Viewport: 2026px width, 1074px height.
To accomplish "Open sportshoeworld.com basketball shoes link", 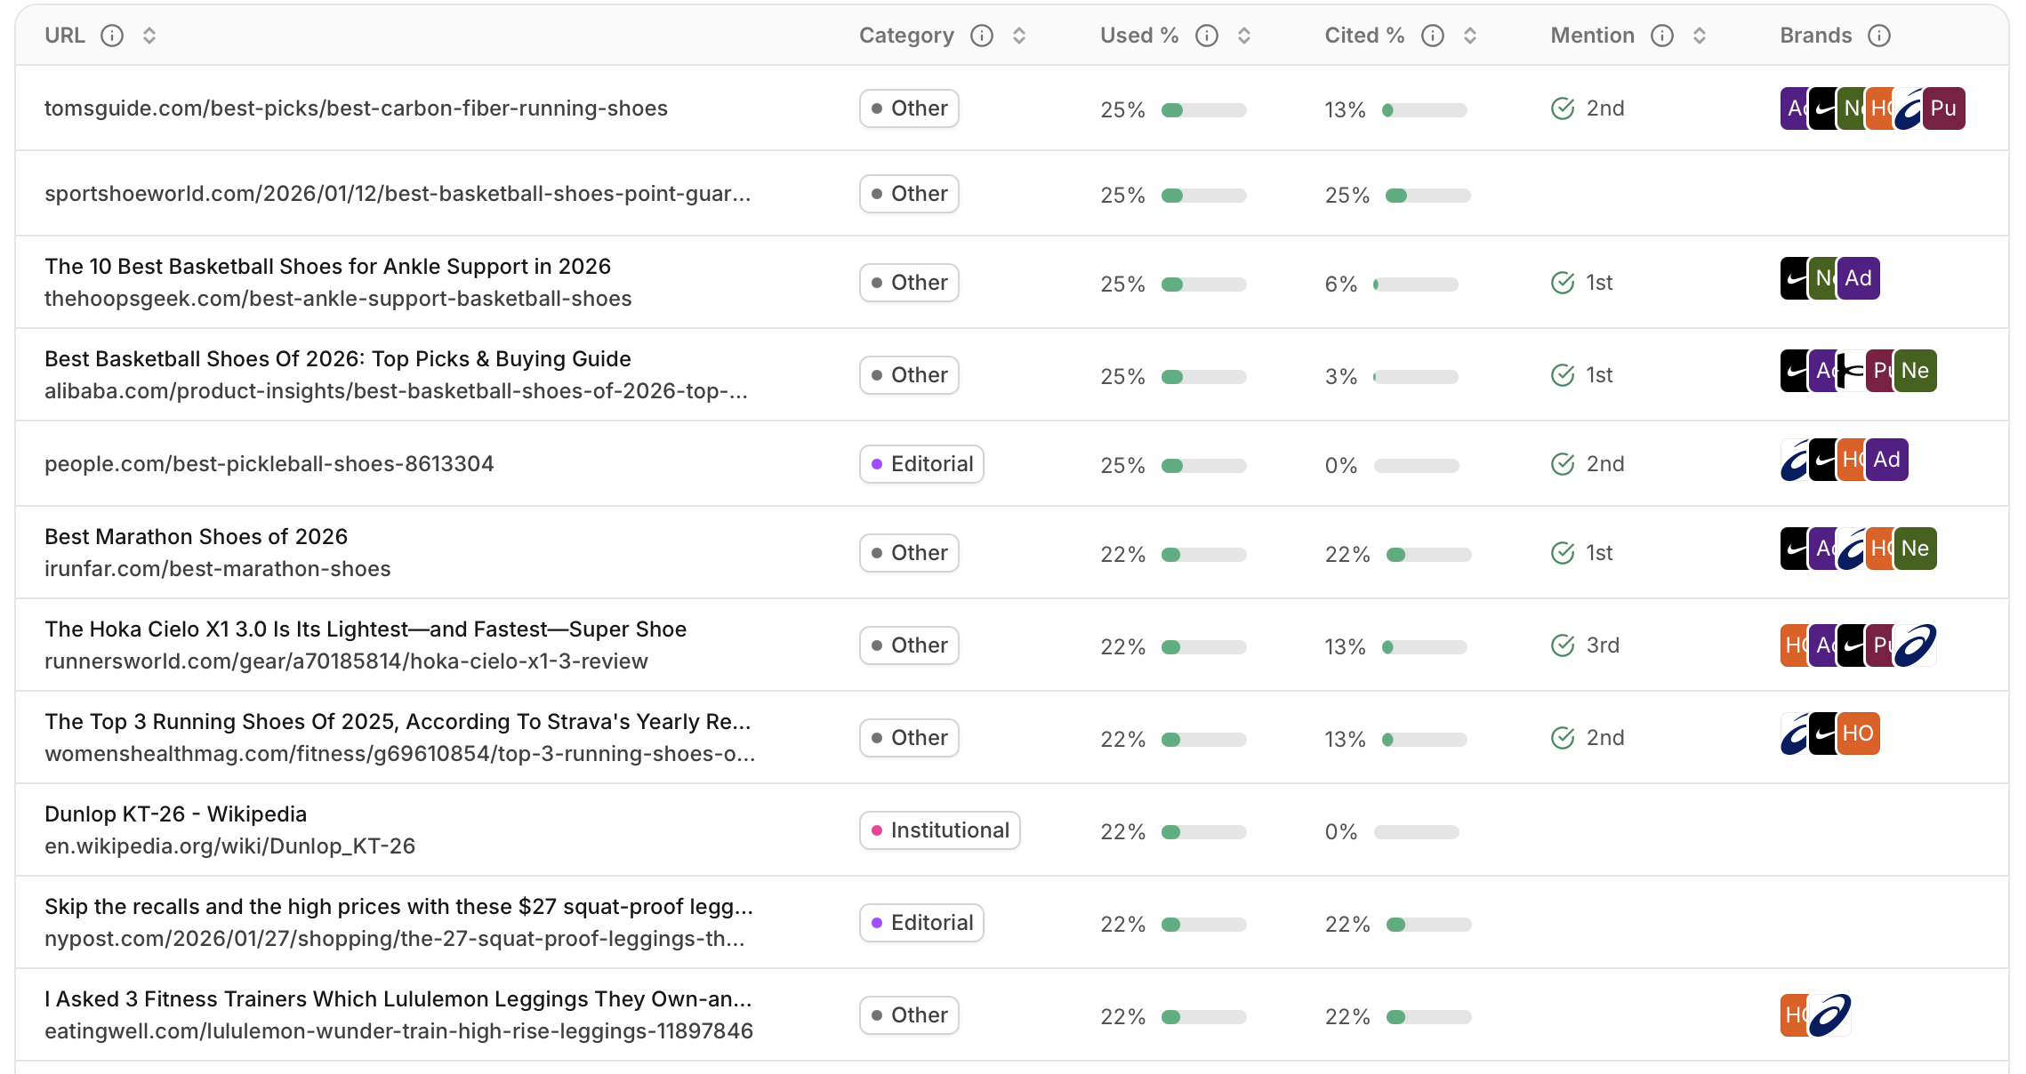I will [x=398, y=194].
